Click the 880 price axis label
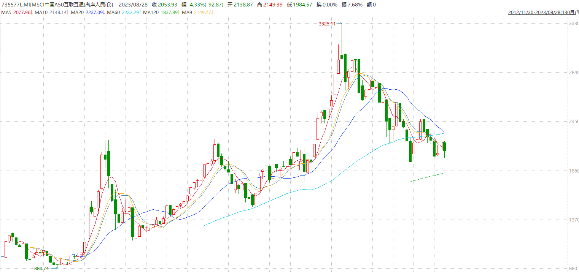The width and height of the screenshot is (579, 272). click(x=573, y=269)
